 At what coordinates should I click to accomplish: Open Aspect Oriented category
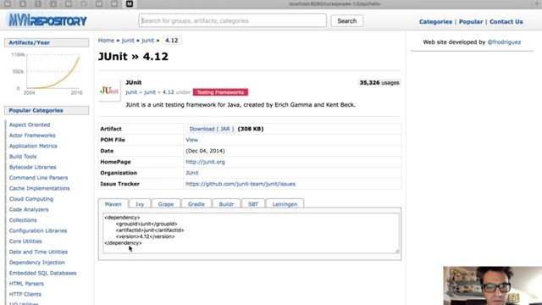[x=30, y=125]
